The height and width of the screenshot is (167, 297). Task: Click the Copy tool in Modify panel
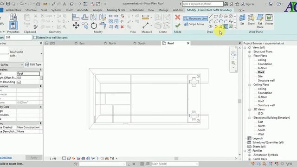click(x=85, y=26)
